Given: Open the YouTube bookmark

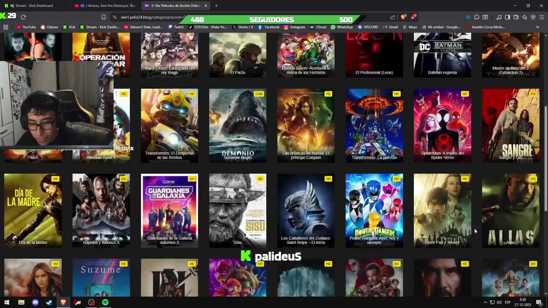Looking at the screenshot, I should [x=26, y=27].
